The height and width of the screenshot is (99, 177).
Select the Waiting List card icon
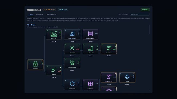coord(91,48)
